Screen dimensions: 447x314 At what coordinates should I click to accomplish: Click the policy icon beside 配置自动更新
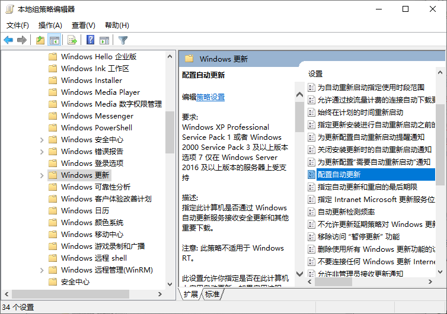[x=312, y=174]
